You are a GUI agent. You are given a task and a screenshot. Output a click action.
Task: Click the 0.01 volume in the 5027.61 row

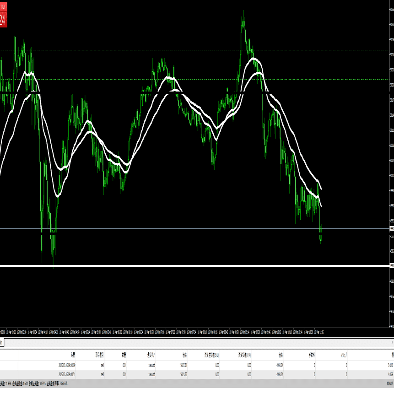pos(124,365)
